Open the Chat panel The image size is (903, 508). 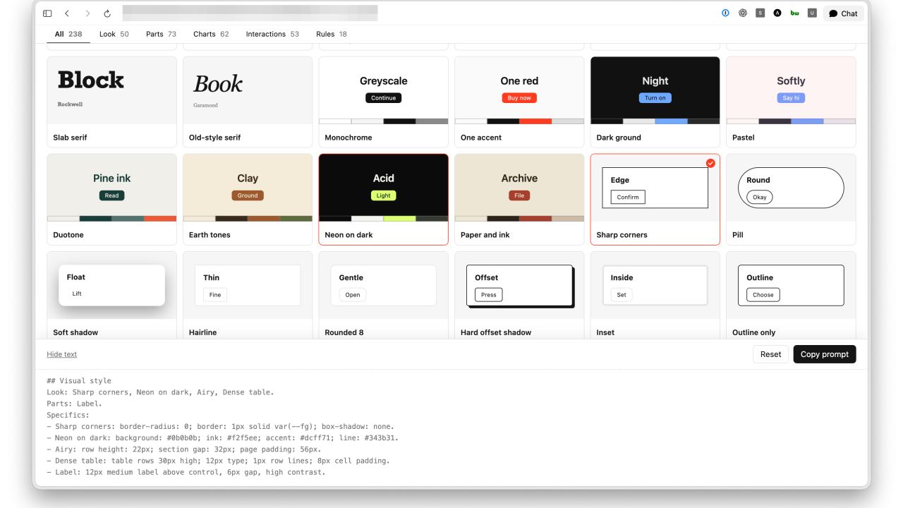point(843,13)
